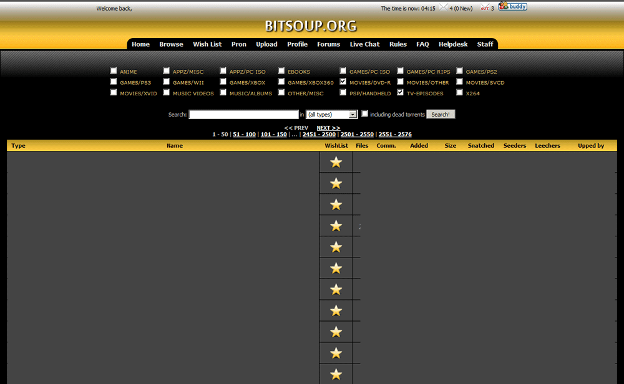Check the GAMES/PS3 category box
Image resolution: width=624 pixels, height=384 pixels.
[x=114, y=82]
